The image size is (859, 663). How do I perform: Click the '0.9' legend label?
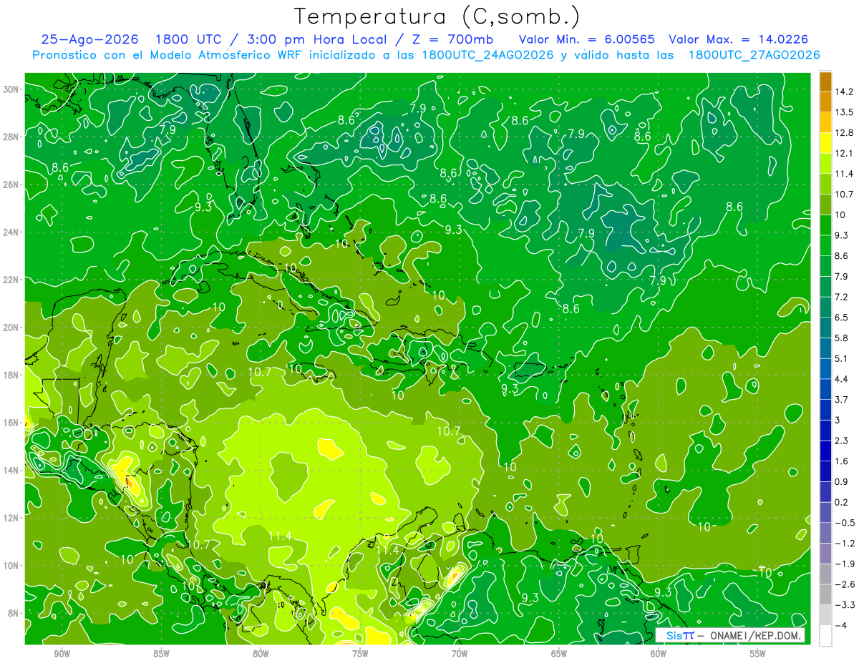[842, 482]
